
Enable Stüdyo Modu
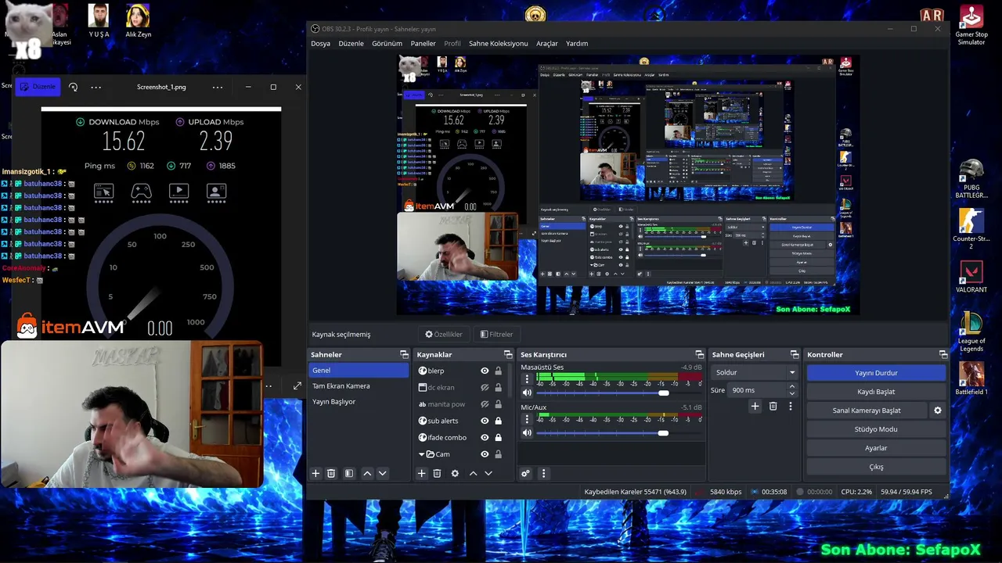(x=876, y=429)
